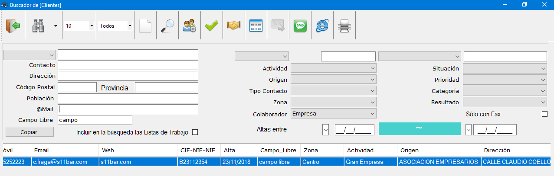The height and width of the screenshot is (176, 554).
Task: Click the binoculars search icon
Action: pos(39,26)
